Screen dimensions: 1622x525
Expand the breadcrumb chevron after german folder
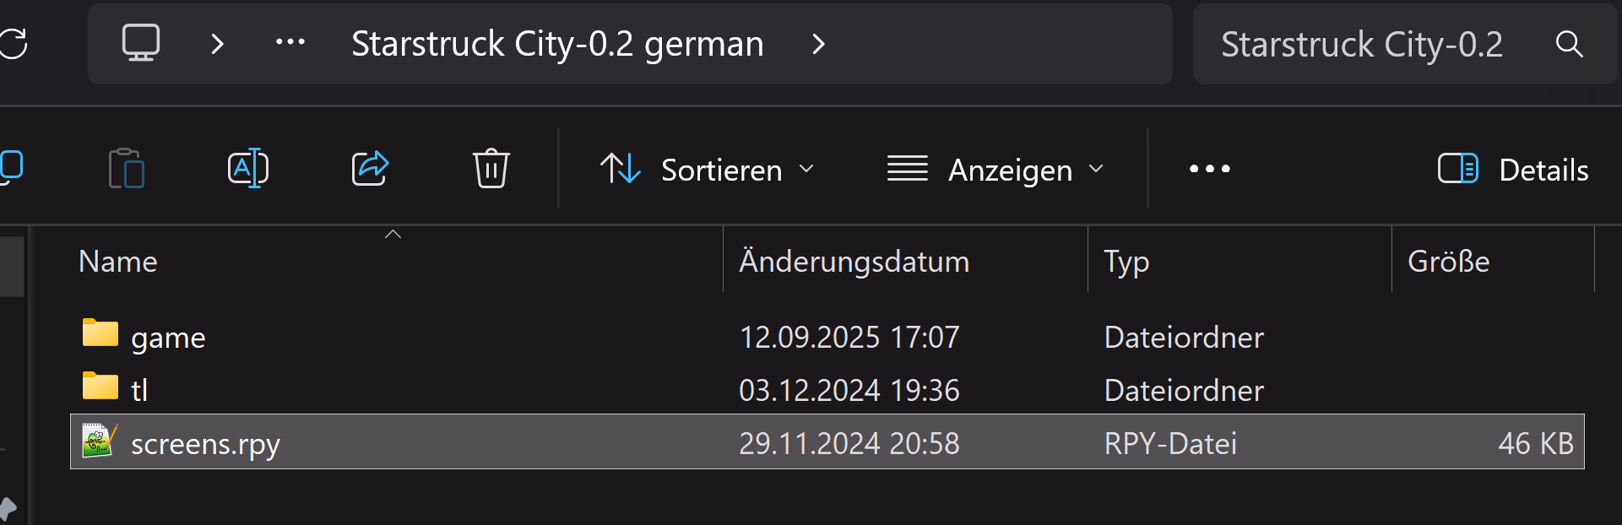[x=817, y=44]
